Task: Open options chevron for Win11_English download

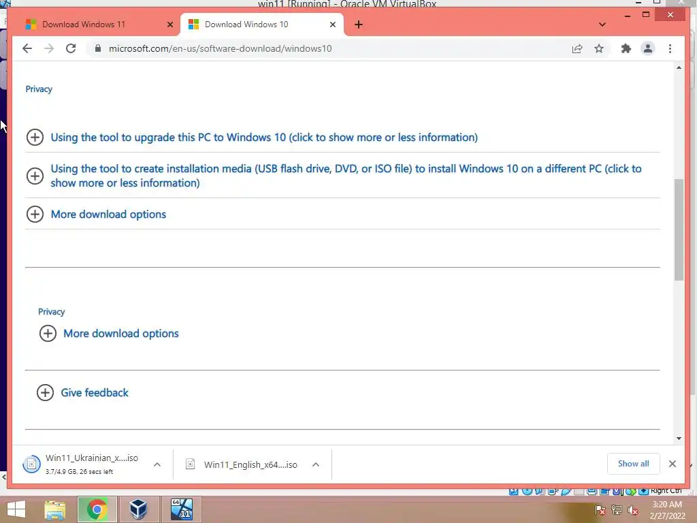Action: tap(316, 464)
